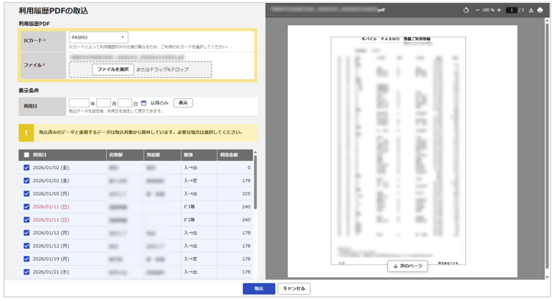
Task: Zoom out the PDF with minus icon
Action: (x=477, y=10)
